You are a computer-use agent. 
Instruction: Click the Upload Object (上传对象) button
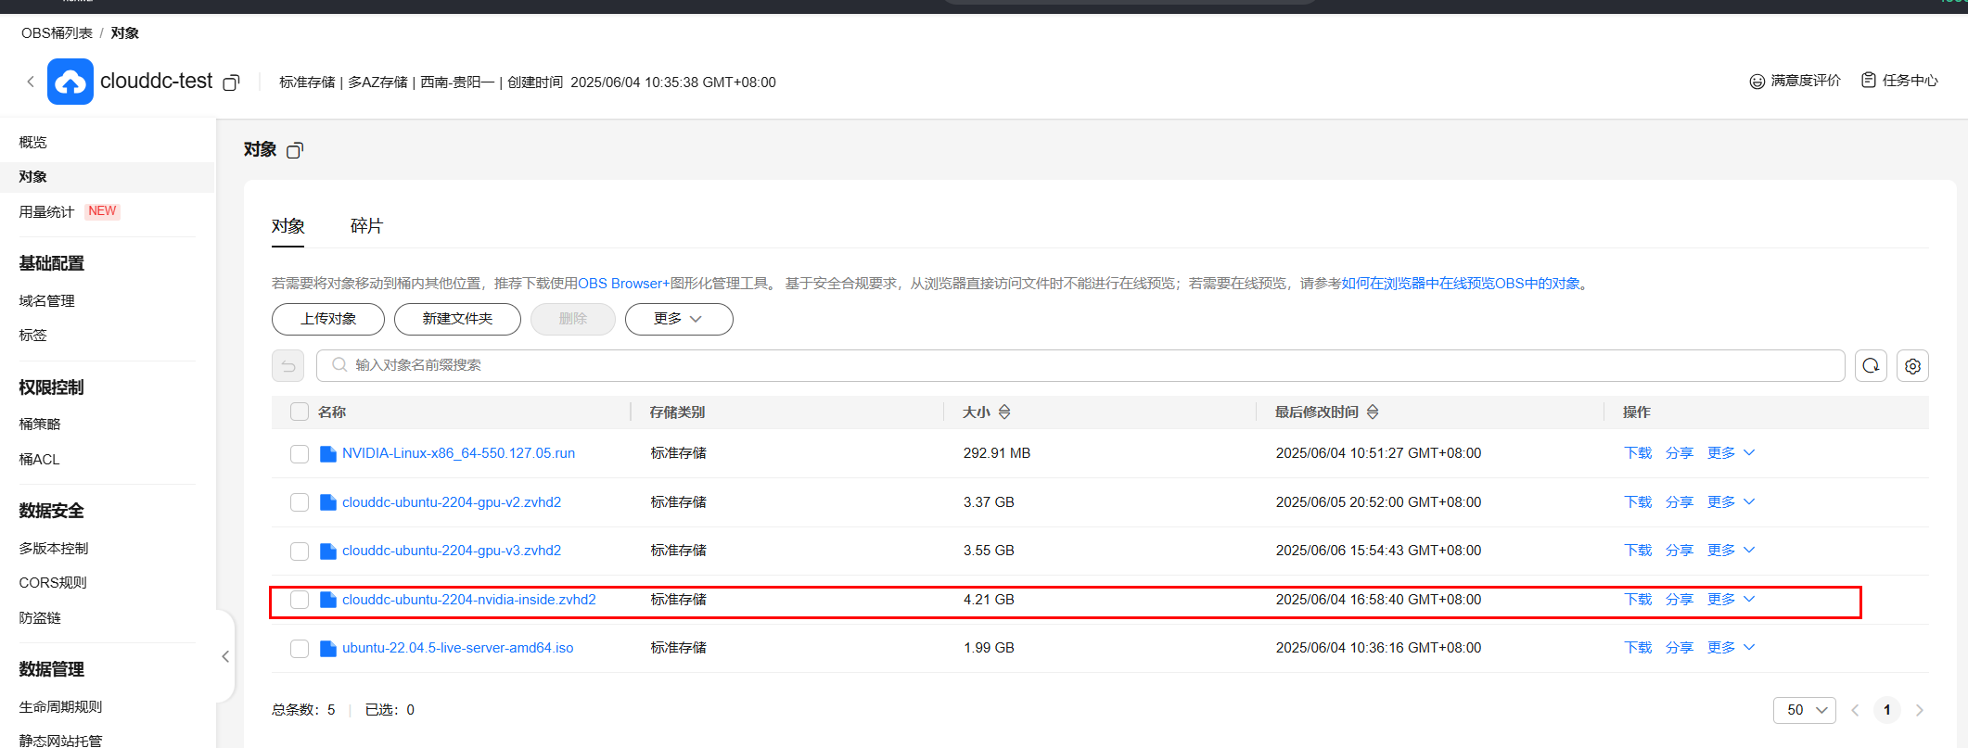click(328, 319)
